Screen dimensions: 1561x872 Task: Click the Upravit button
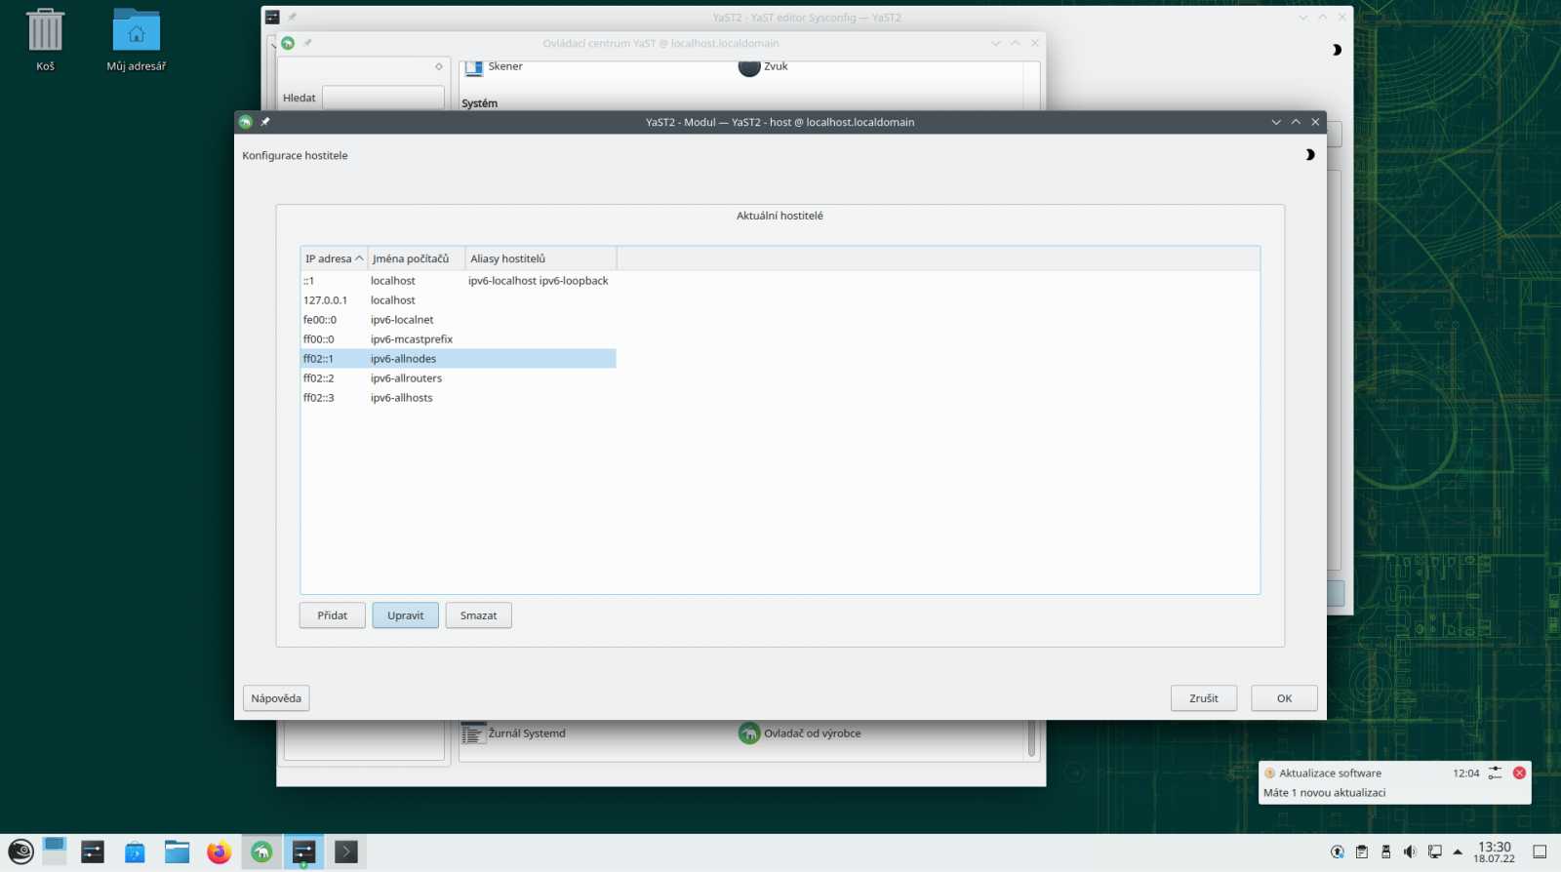(x=405, y=615)
